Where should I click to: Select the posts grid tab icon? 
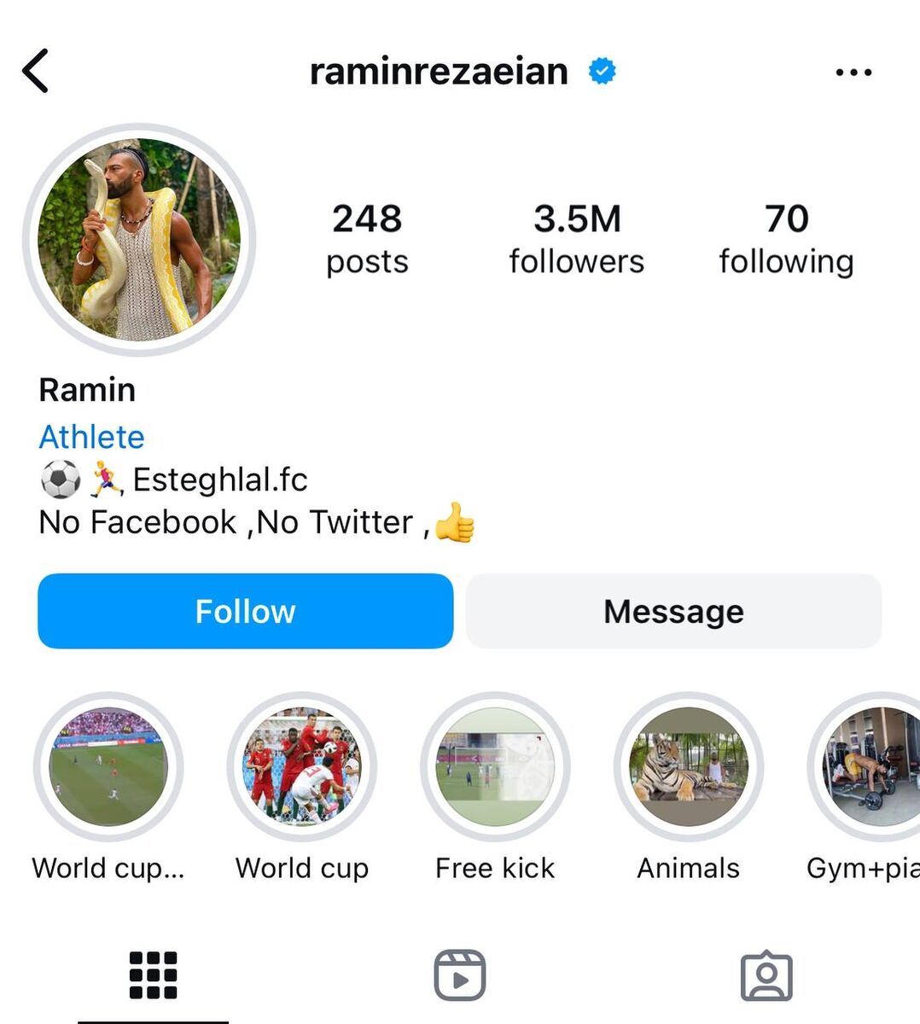154,975
